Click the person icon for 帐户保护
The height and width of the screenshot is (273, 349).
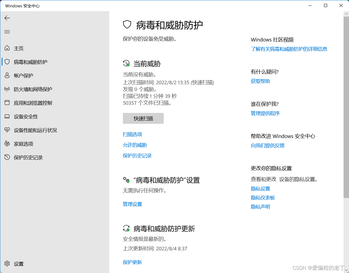pos(7,76)
